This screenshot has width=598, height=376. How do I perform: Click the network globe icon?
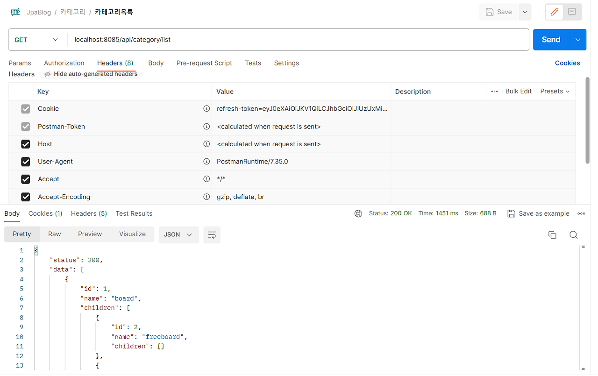358,213
